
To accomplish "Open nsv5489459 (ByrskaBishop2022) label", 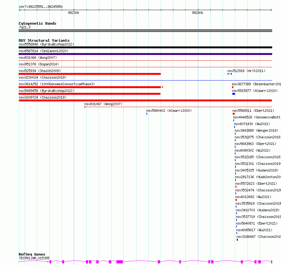I will pyautogui.click(x=46, y=91).
